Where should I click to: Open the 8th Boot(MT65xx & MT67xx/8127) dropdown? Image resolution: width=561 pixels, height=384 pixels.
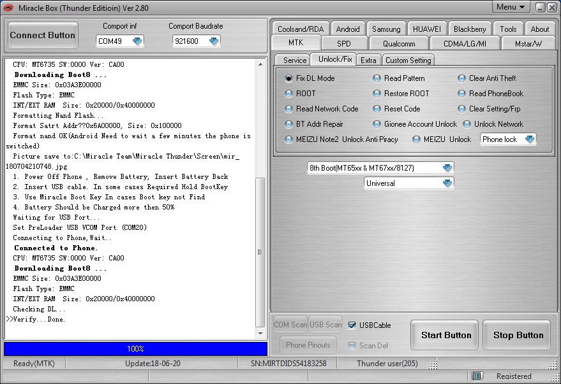point(447,167)
